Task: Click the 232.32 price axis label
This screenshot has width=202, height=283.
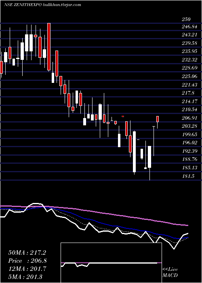Action: pos(189,60)
